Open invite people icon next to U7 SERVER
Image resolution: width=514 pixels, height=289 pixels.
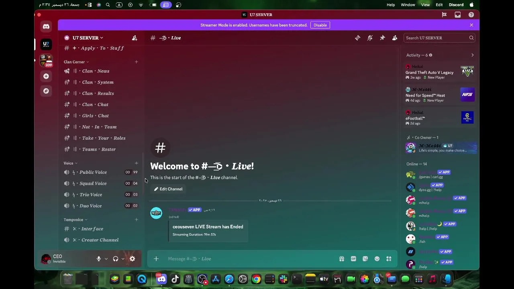click(x=135, y=38)
